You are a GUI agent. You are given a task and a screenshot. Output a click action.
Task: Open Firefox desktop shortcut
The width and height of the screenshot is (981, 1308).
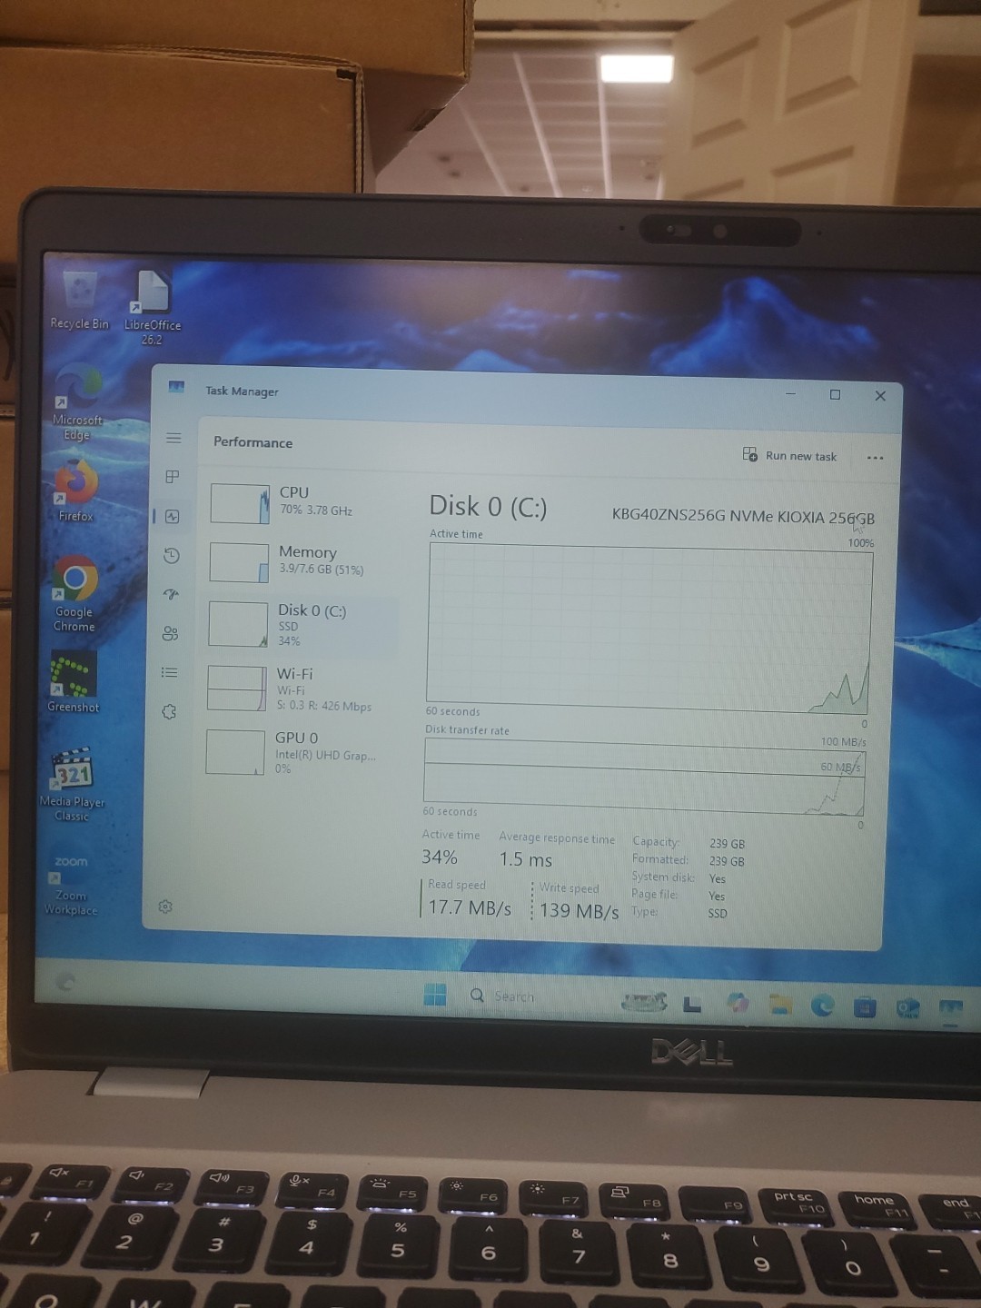[76, 491]
